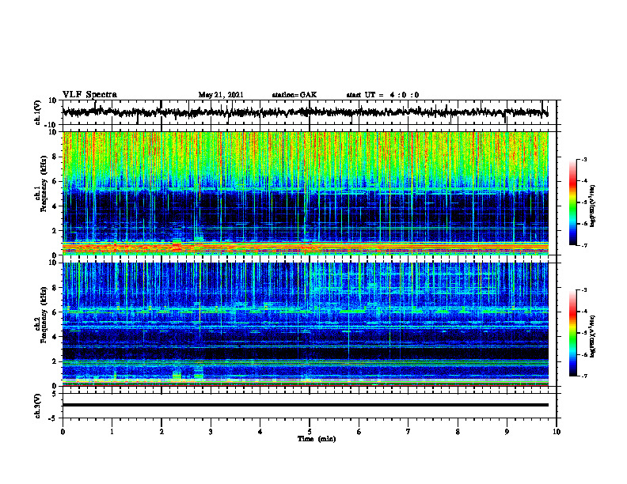627x484 pixels.
Task: Select the date label "May 21, 2021"
Action: click(x=221, y=95)
